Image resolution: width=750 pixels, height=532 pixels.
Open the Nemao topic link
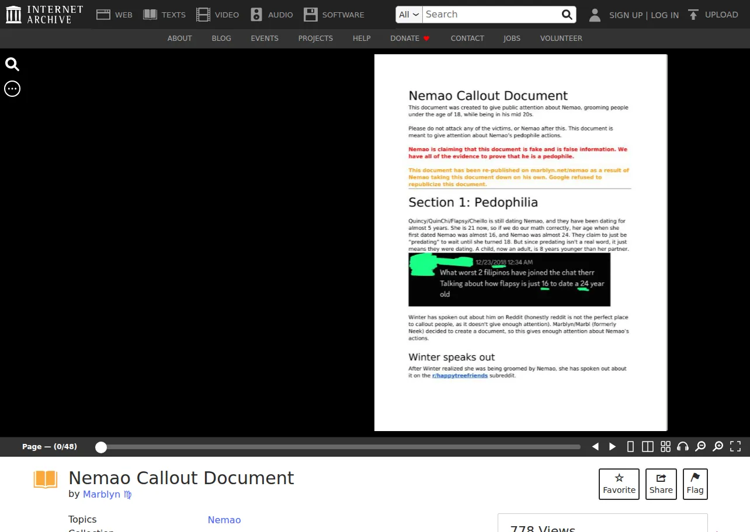point(224,520)
